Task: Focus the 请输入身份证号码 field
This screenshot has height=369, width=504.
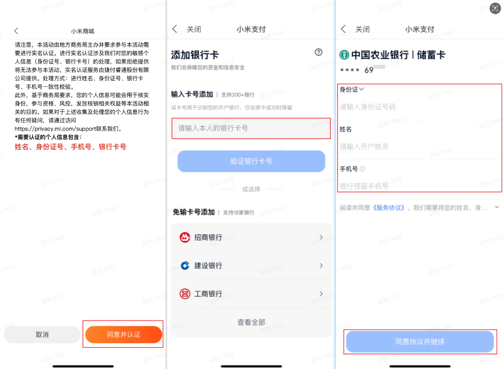Action: pyautogui.click(x=419, y=107)
